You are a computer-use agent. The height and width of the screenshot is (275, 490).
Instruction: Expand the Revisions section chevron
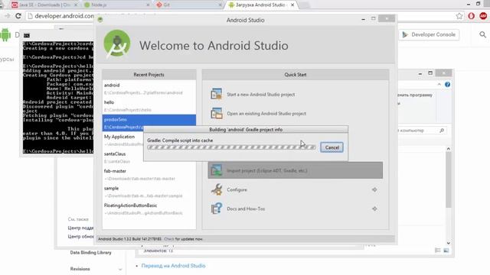(120, 269)
